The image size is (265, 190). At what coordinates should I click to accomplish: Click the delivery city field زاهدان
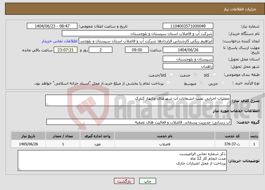pyautogui.click(x=188, y=66)
